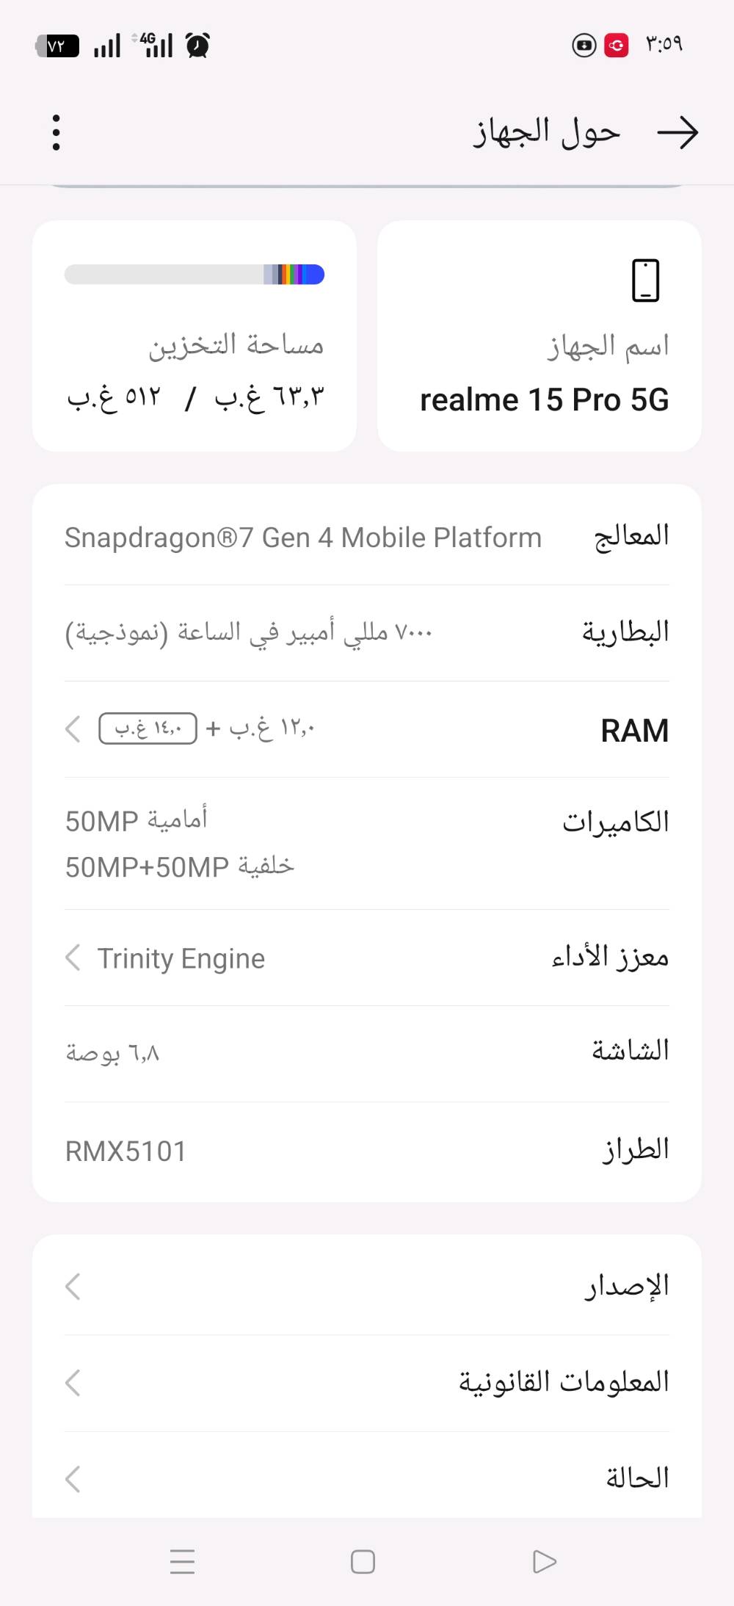
Task: Tap the model number RMX5101
Action: tap(126, 1151)
